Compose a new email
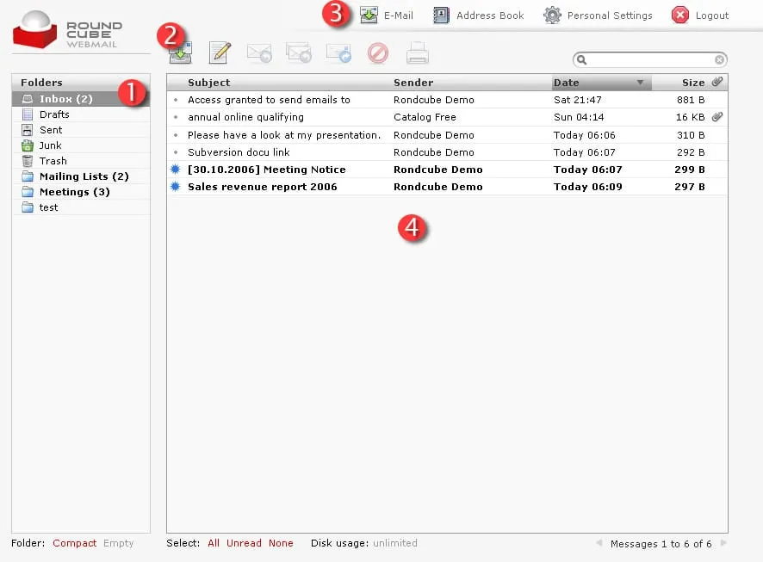Viewport: 763px width, 562px height. (220, 52)
